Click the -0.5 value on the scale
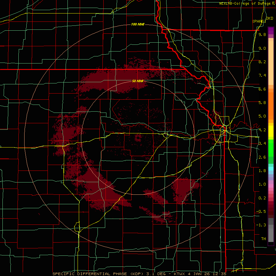Viewport: 276px width, 276px height. point(261,212)
